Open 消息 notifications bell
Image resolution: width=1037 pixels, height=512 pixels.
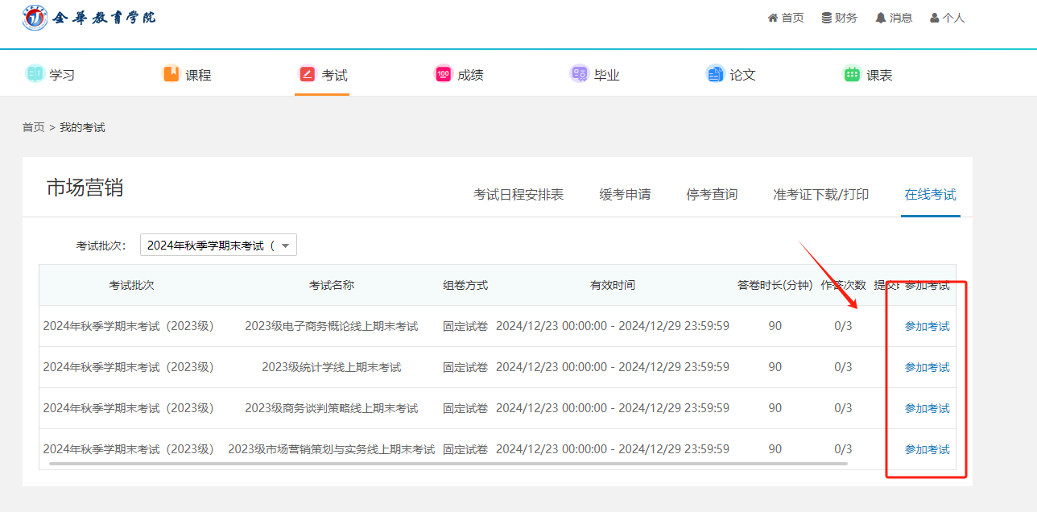pos(894,18)
